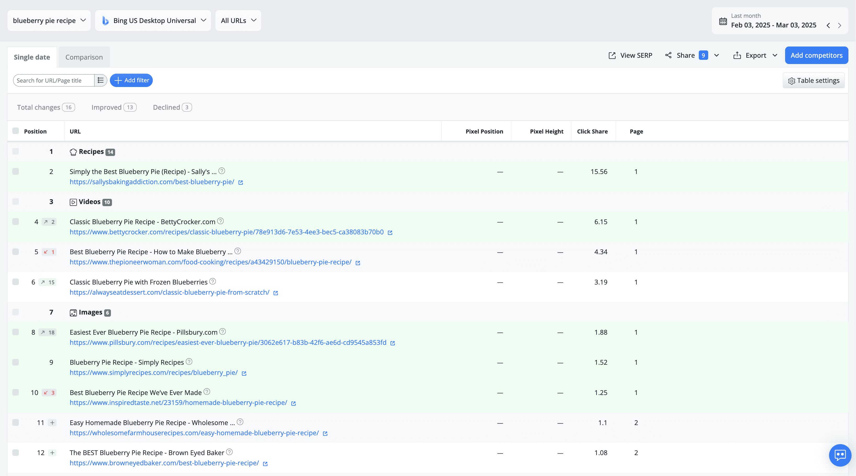Screen dimensions: 856x476
Task: Show info icon for Frozen Blueberries result
Action: tap(213, 281)
